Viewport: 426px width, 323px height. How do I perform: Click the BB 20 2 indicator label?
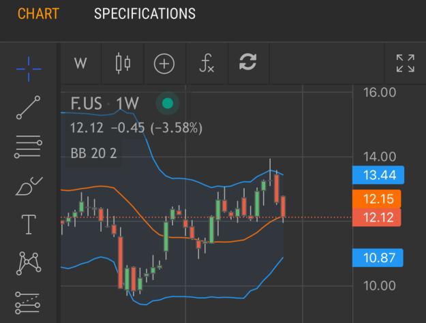(x=94, y=153)
